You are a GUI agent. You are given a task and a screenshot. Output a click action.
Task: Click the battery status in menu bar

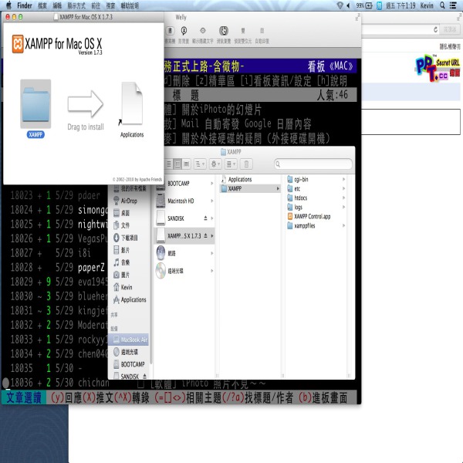(363, 5)
